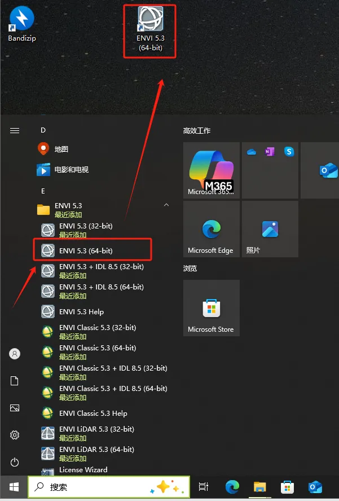Open Pictures from Start sidebar

[x=14, y=408]
